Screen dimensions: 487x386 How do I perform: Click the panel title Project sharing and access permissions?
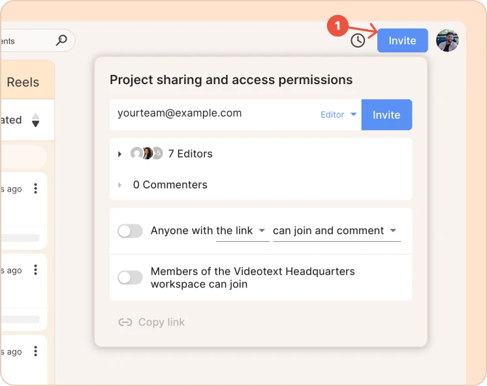[231, 80]
